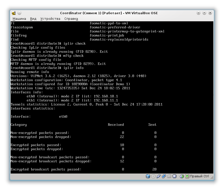Click the network adapters status icon
224x190 pixels.
coord(164,176)
